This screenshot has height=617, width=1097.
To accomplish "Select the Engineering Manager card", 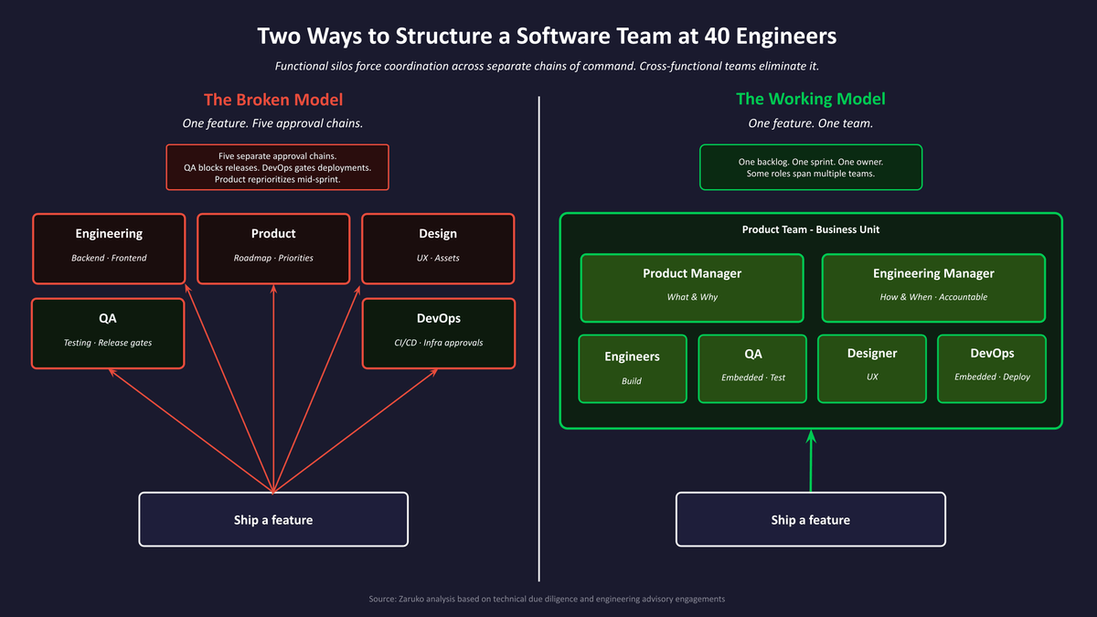I will coord(933,287).
